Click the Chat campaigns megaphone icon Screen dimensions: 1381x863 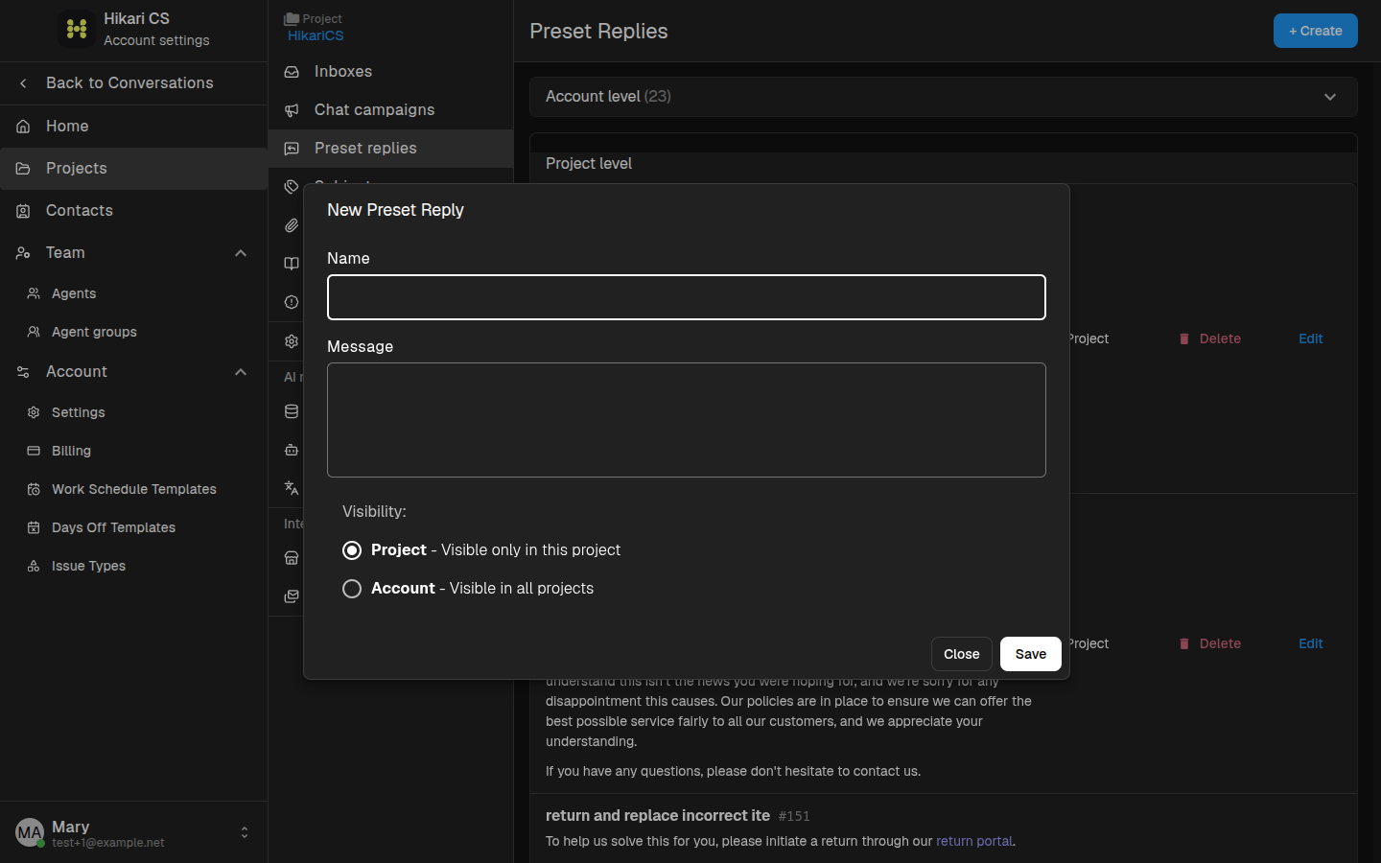[292, 110]
